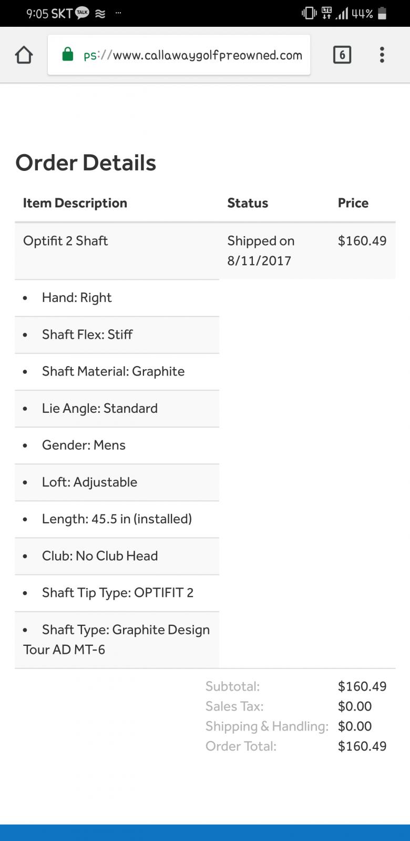Tap the Order Total amount $160.49

tap(362, 746)
